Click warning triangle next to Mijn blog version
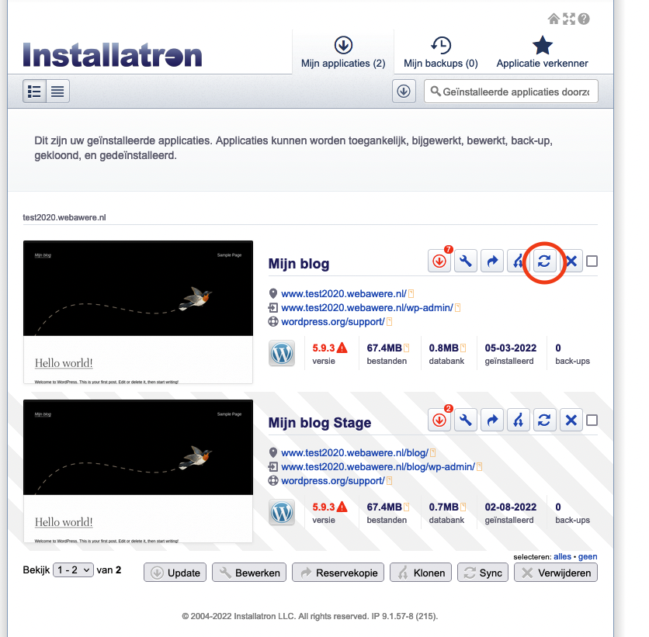Screen dimensions: 649x637 pyautogui.click(x=342, y=348)
